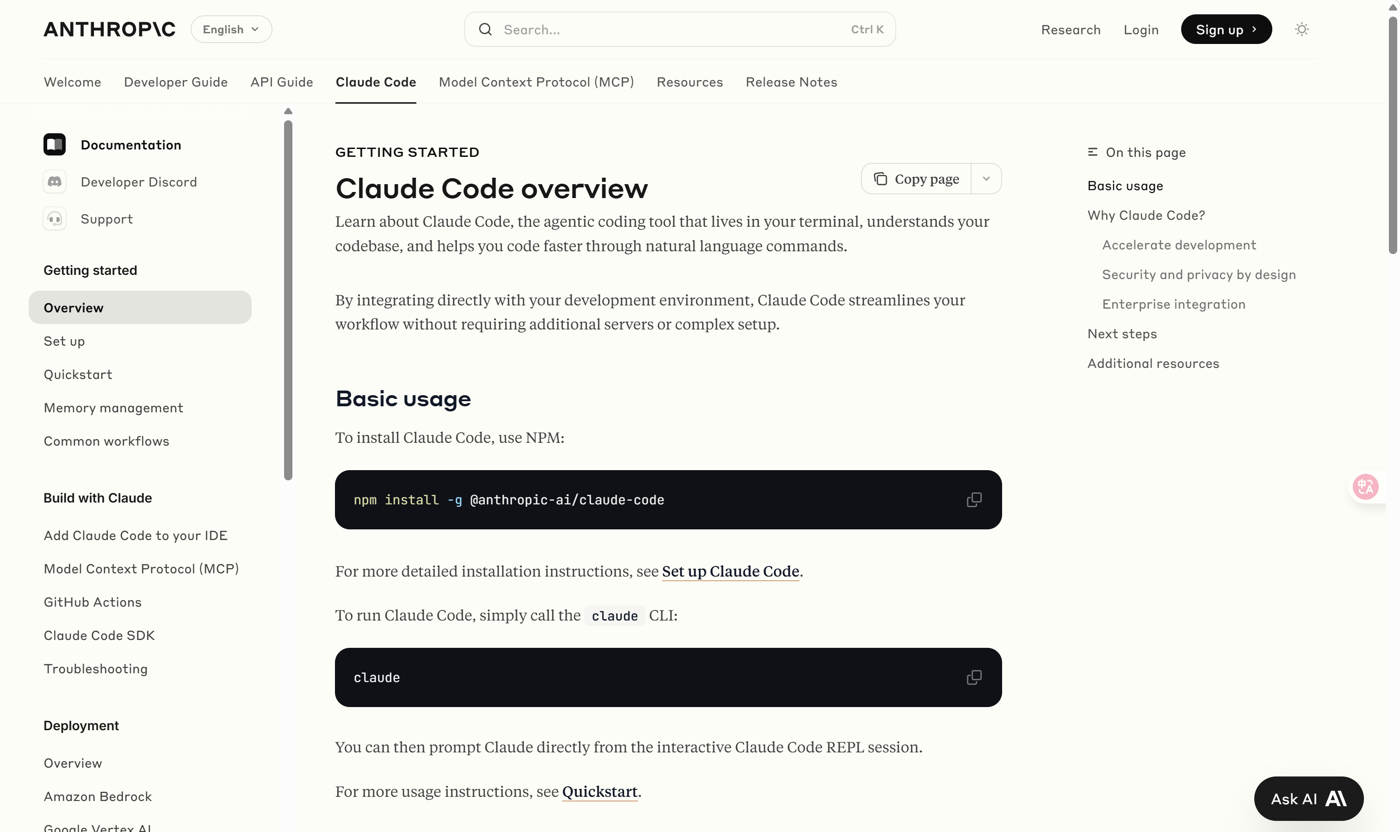Click the Documentation sidebar label
The image size is (1400, 832).
point(130,145)
